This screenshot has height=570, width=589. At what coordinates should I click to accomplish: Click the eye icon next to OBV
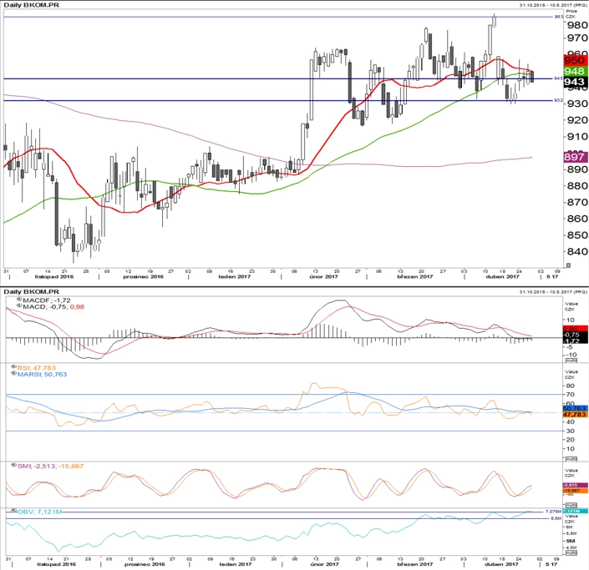(14, 511)
